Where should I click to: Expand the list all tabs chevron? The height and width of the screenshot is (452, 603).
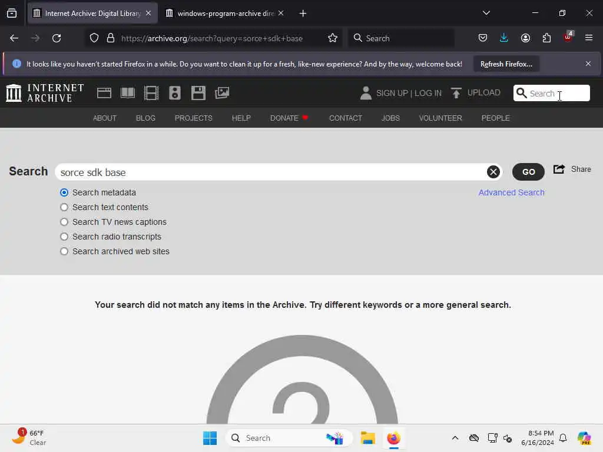coord(486,13)
